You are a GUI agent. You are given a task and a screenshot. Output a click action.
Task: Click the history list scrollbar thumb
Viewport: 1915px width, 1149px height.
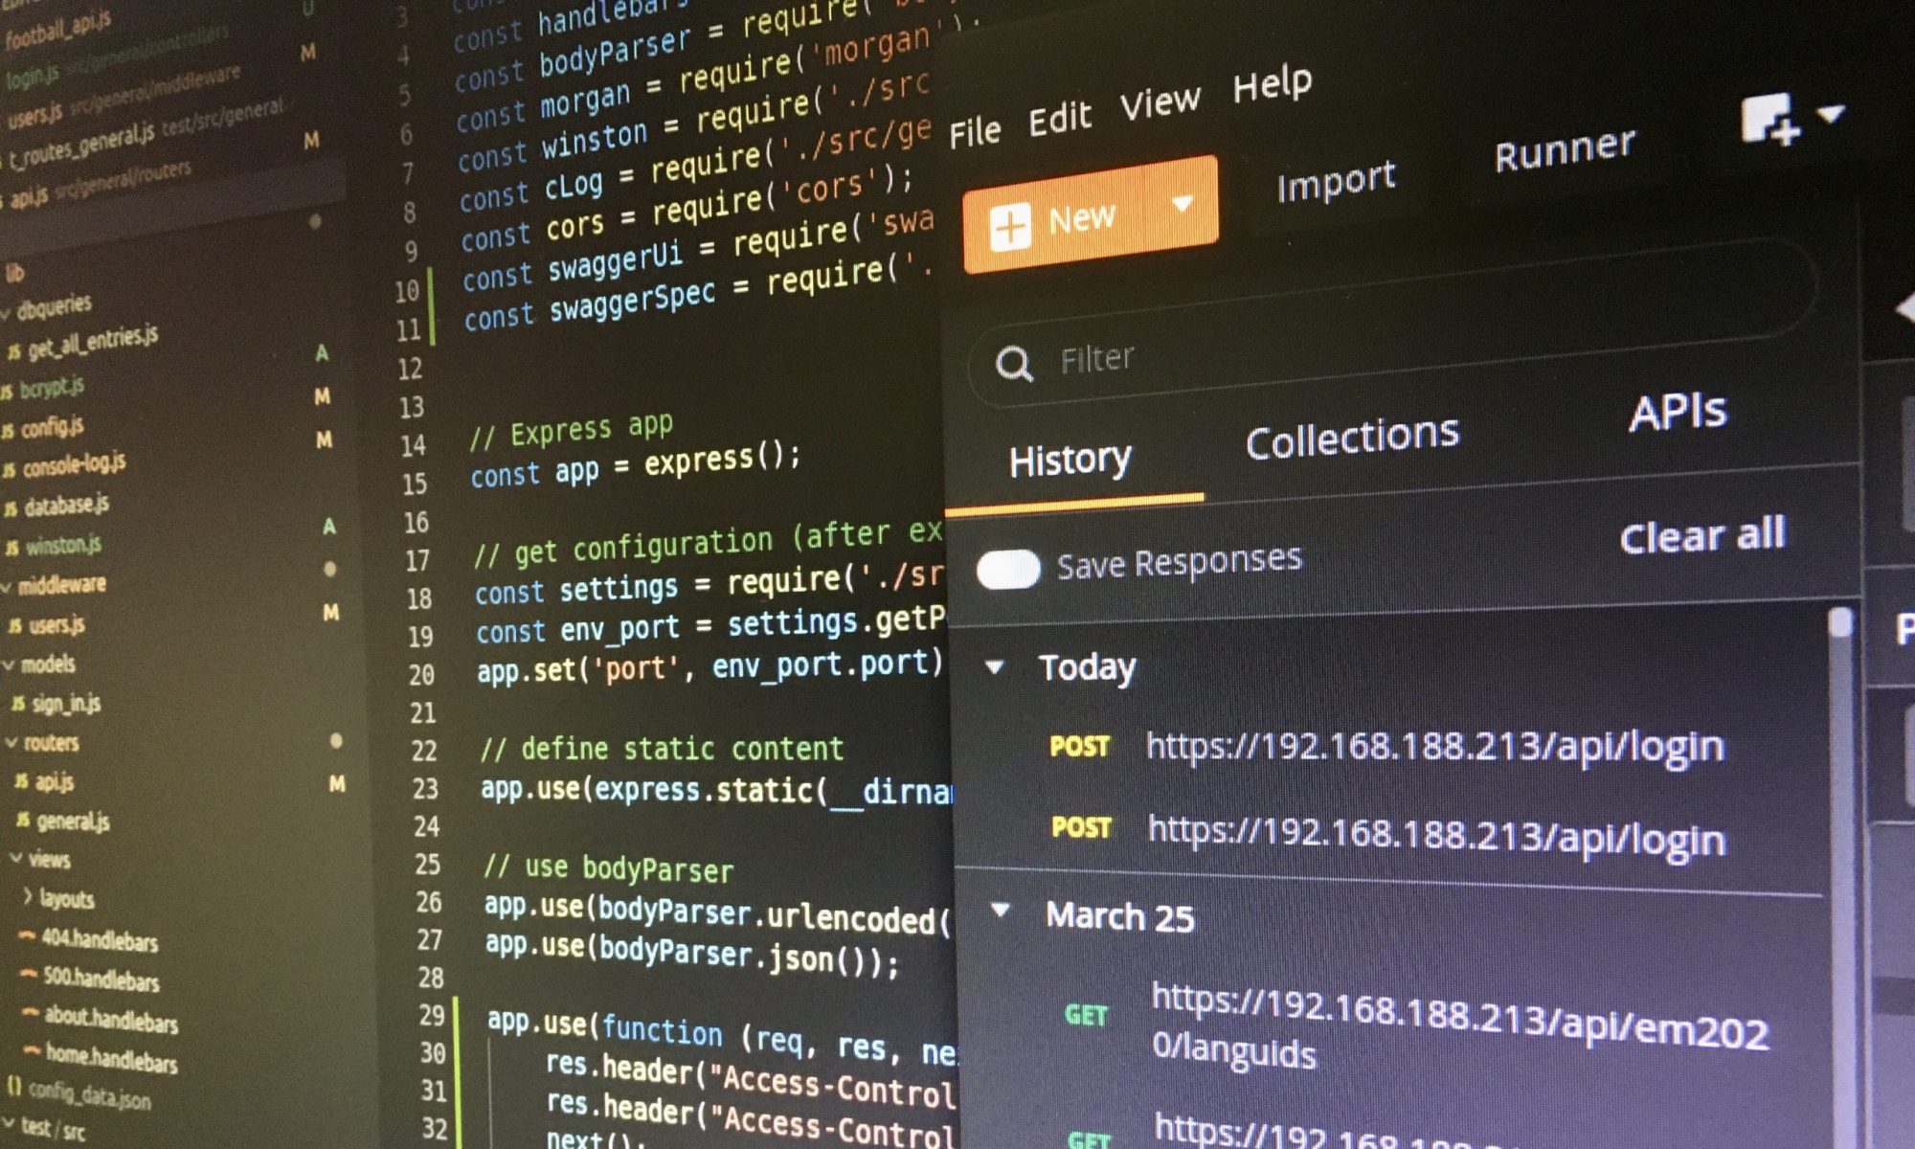tap(1839, 624)
